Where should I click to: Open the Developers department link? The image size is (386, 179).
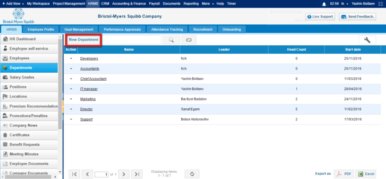[89, 59]
